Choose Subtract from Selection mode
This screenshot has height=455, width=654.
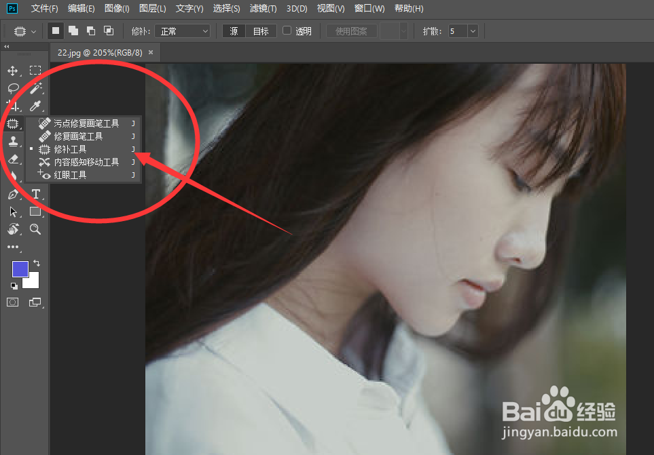pos(91,31)
